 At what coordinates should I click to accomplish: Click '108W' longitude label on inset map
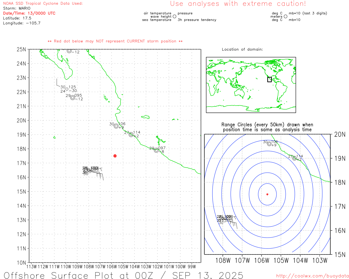point(223,260)
